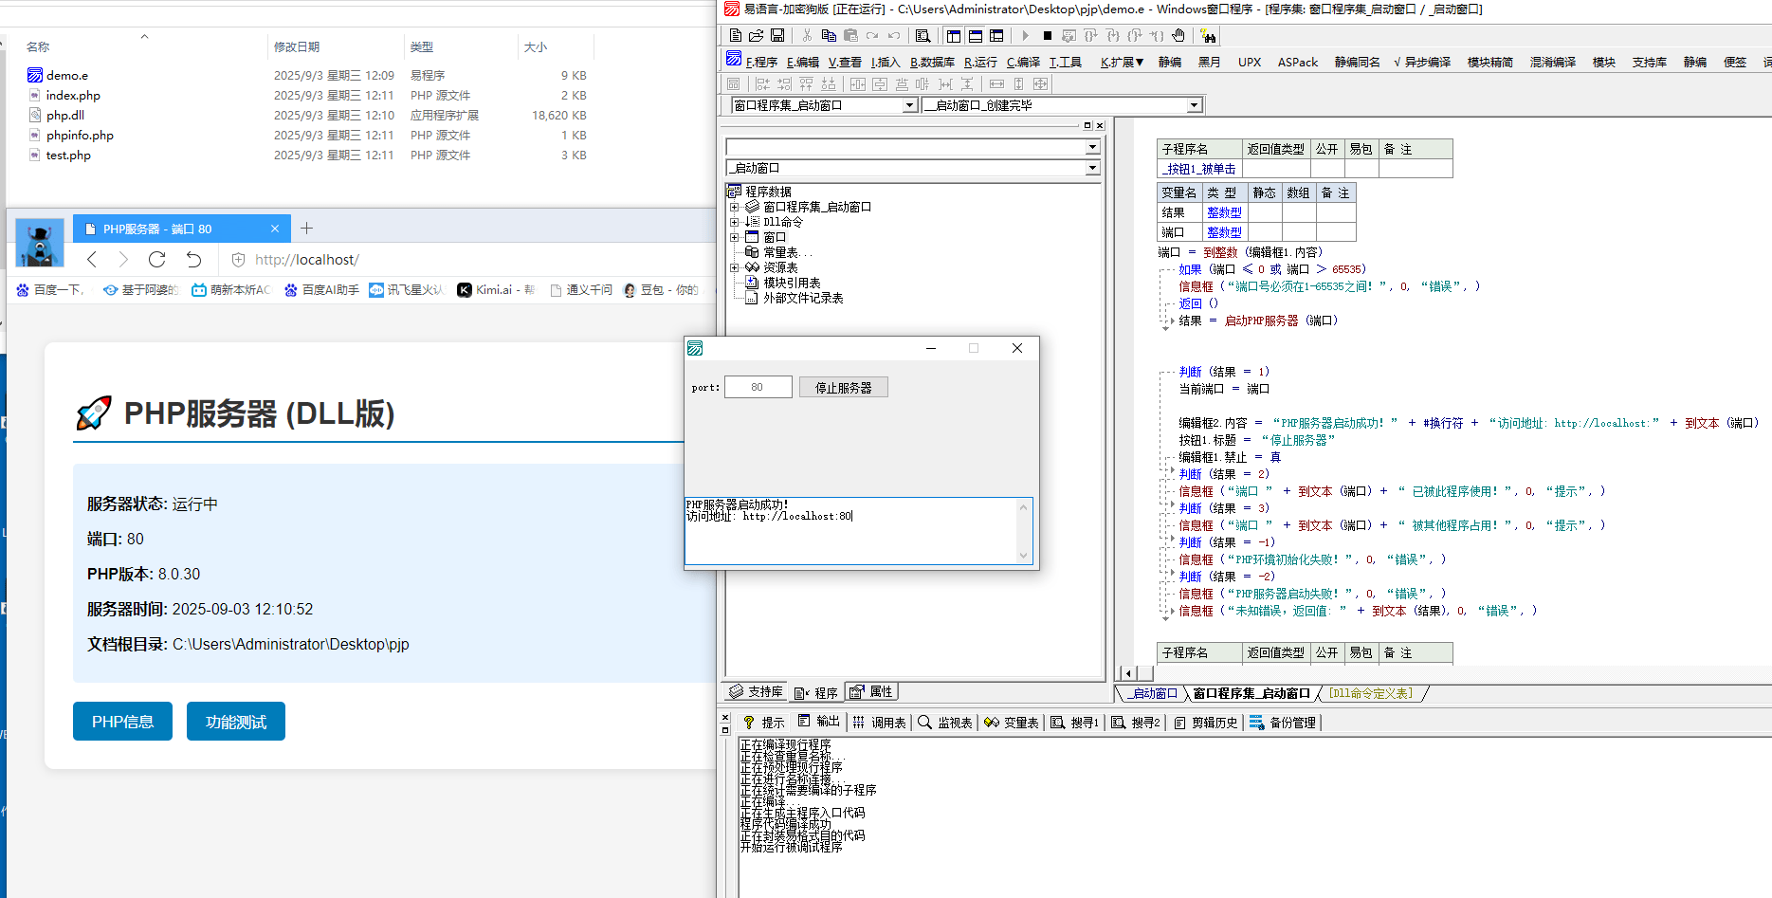Open a new browser tab with plus
Viewport: 1772px width, 898px height.
(x=306, y=229)
